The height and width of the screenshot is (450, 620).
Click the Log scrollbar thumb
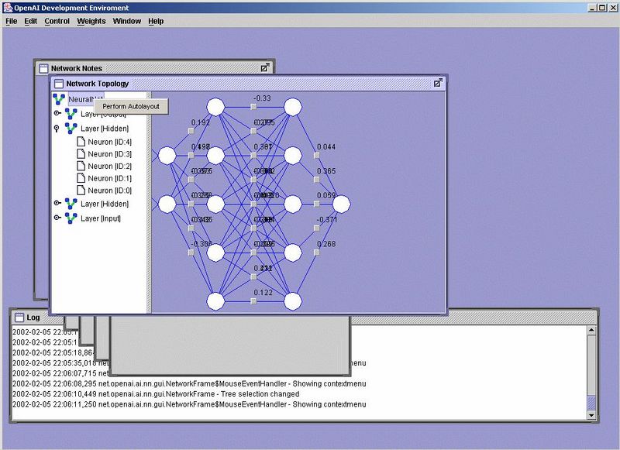point(591,403)
